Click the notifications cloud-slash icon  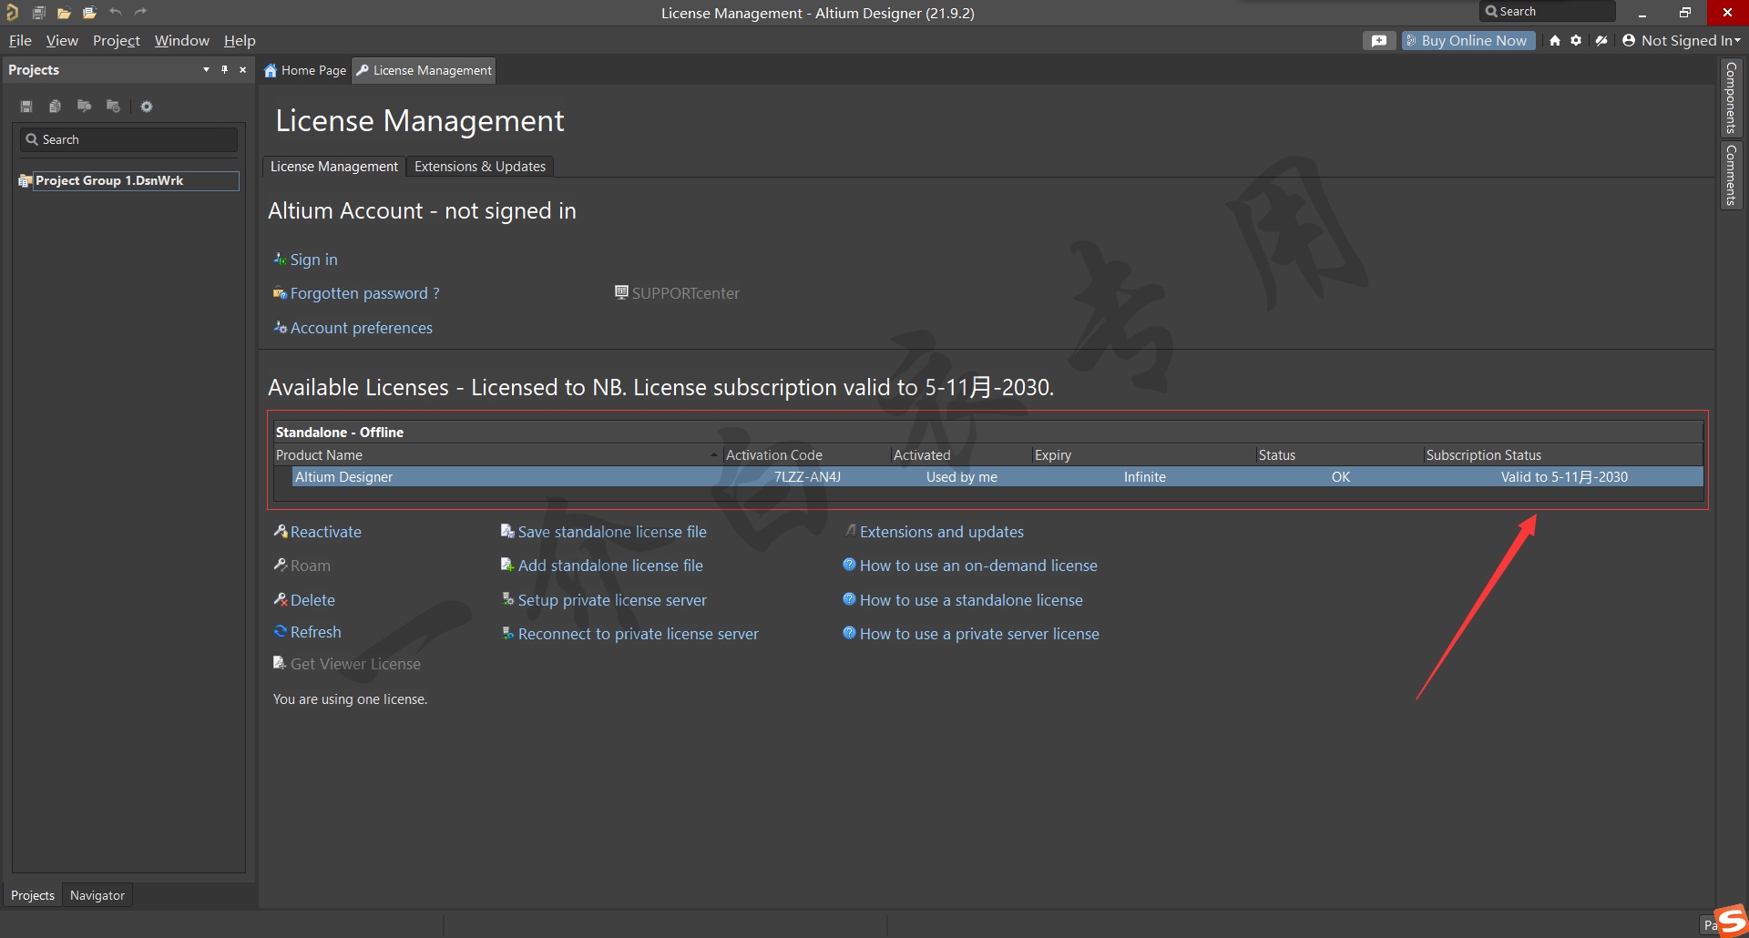(1601, 41)
